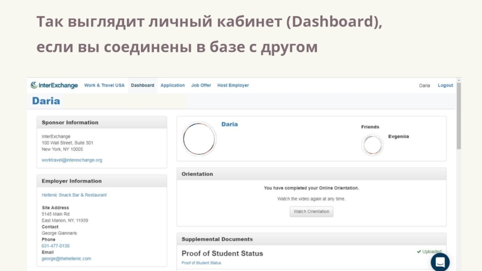Screen dimensions: 482x271
Task: Switch to the Dashboard tab
Action: pos(143,86)
